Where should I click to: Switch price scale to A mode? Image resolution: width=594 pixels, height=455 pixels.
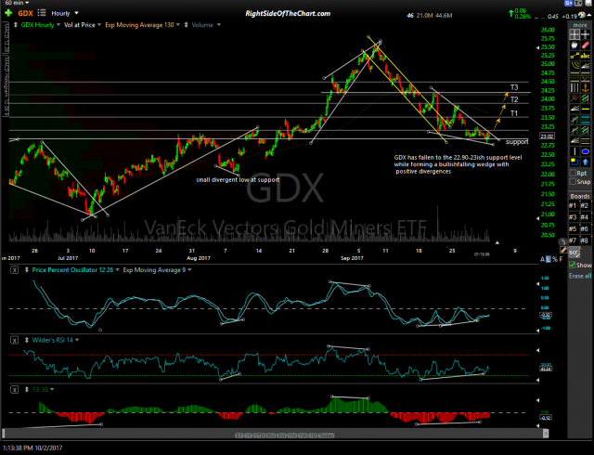[542, 259]
